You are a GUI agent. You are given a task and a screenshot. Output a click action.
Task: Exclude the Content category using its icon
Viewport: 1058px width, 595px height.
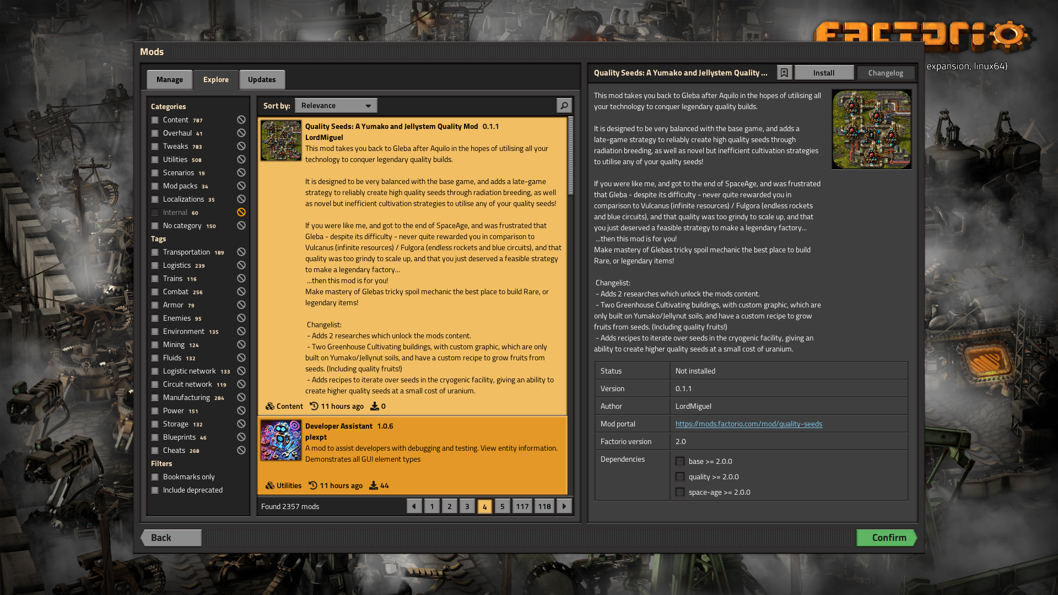point(241,120)
